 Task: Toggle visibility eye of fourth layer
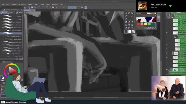[167, 33]
